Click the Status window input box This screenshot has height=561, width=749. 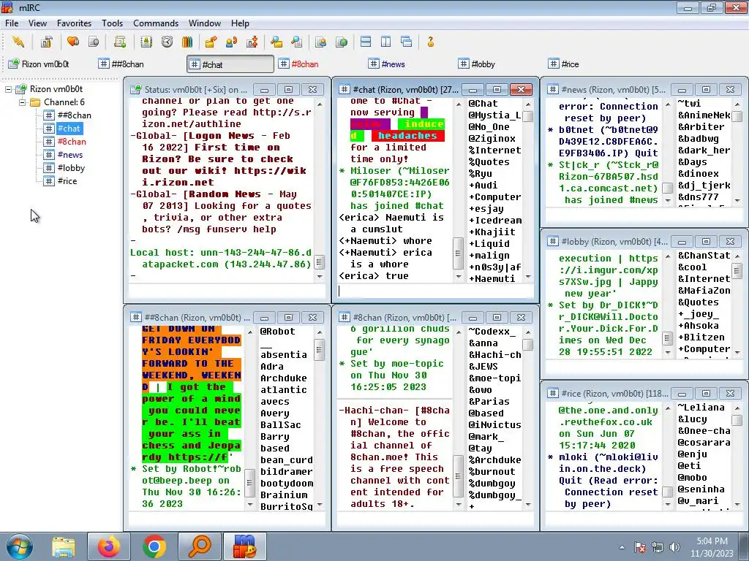pyautogui.click(x=227, y=291)
